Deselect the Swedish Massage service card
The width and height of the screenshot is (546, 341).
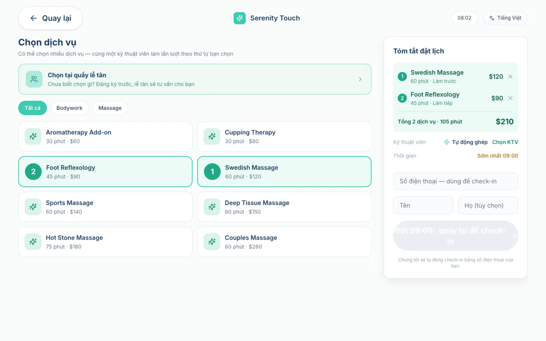pyautogui.click(x=284, y=172)
